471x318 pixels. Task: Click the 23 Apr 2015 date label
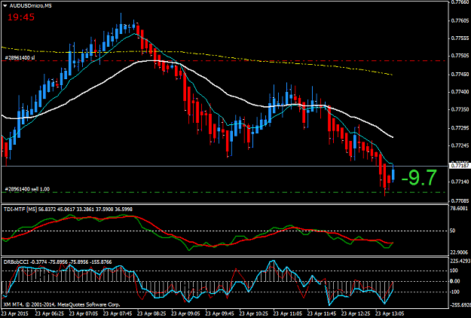(x=14, y=313)
